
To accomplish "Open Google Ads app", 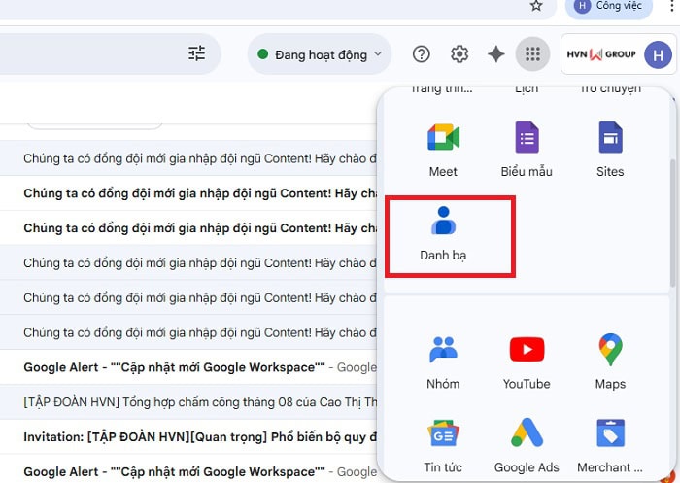I will coord(527,444).
